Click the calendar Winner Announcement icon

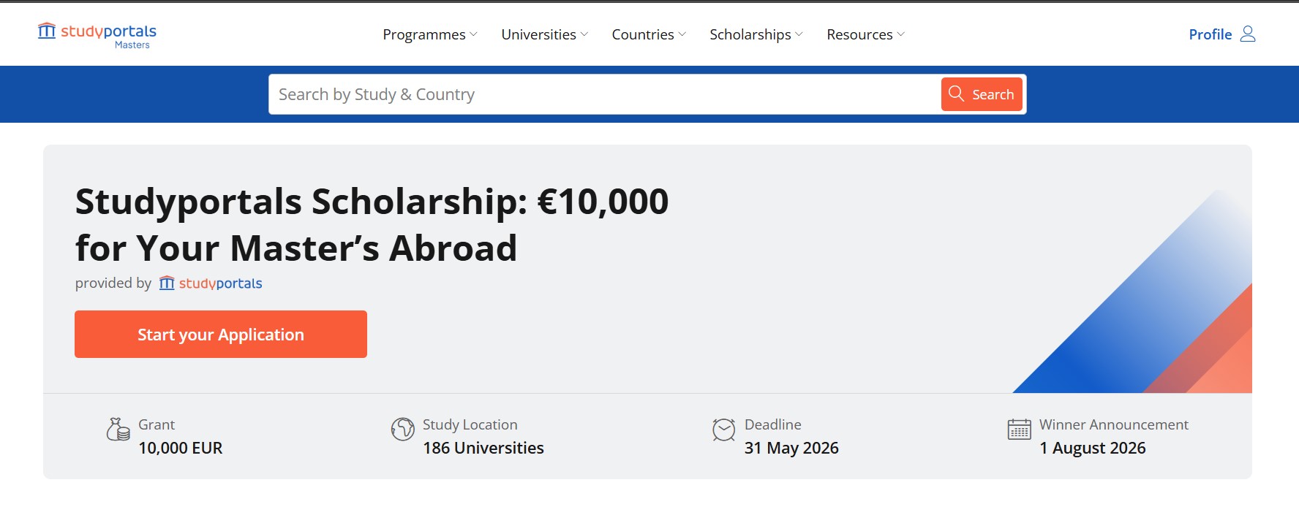tap(1018, 430)
